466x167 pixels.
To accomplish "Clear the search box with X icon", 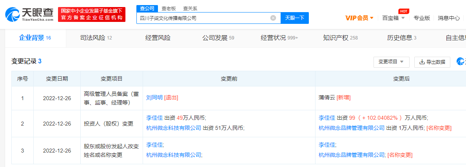I will [x=273, y=18].
